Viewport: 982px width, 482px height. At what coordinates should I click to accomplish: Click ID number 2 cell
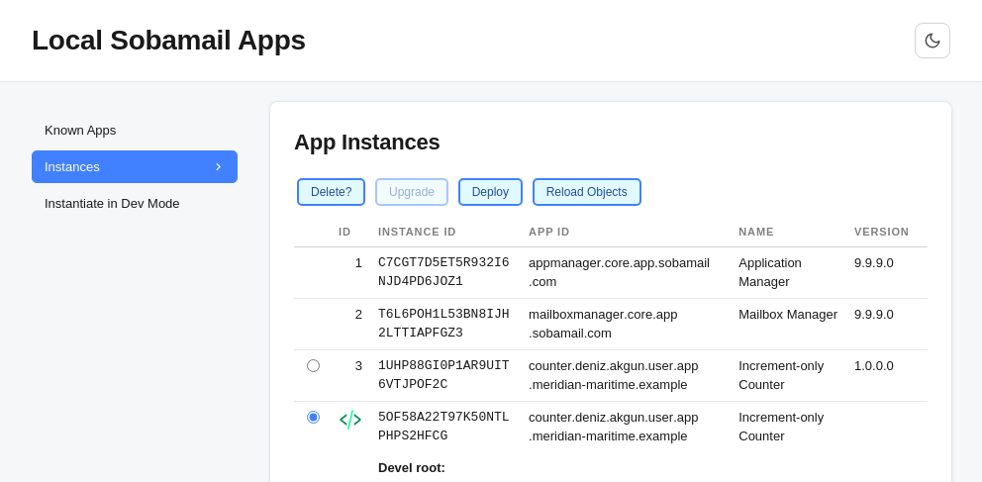point(358,314)
